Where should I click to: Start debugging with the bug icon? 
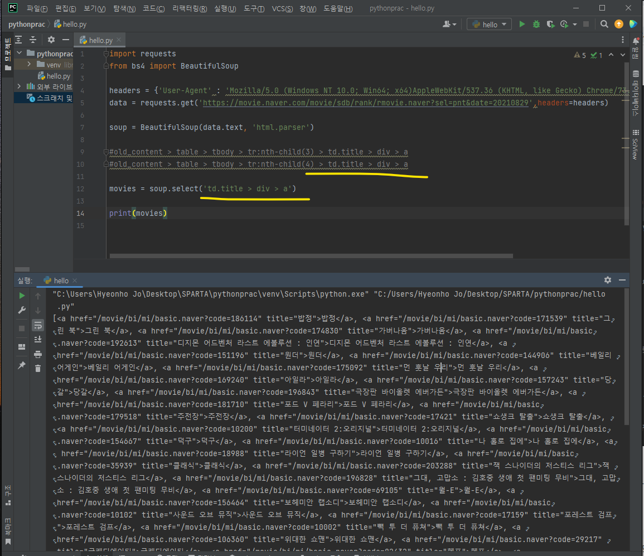click(x=536, y=24)
